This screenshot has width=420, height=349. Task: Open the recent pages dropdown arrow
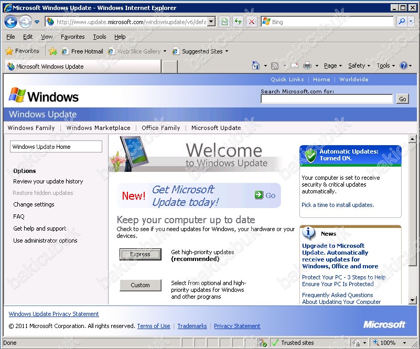[37, 21]
